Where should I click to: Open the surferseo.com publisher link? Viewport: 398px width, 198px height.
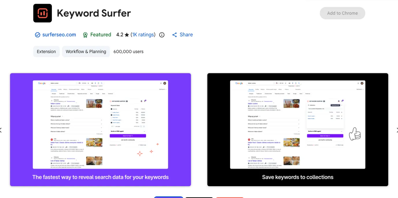click(59, 35)
